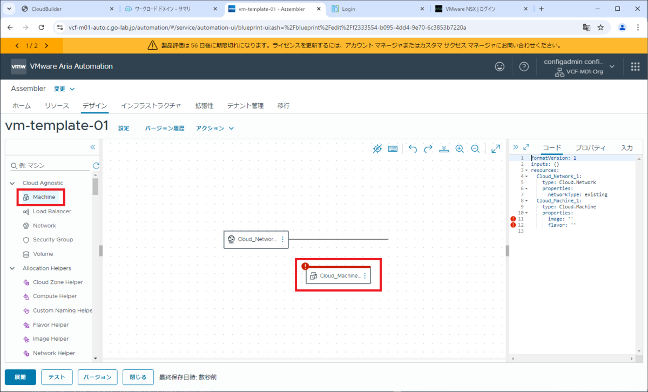Maximize the code editor panel
648x392 pixels.
526,147
